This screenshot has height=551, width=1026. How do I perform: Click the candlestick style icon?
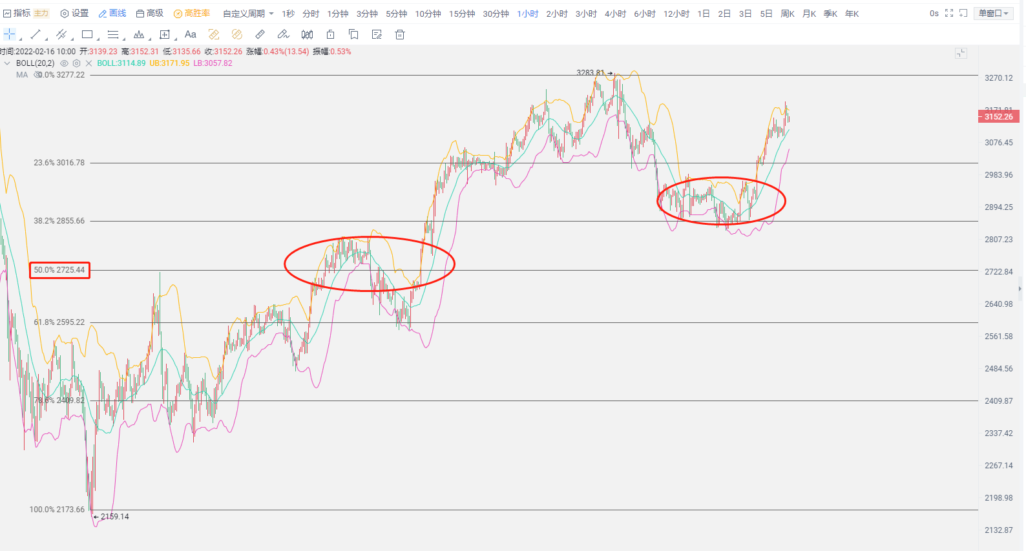click(307, 34)
